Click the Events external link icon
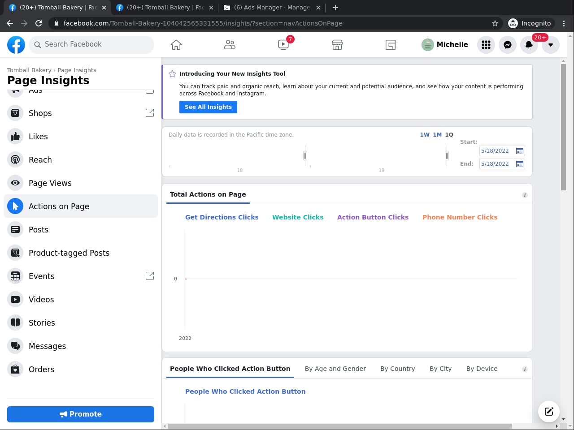This screenshot has width=574, height=430. click(150, 276)
